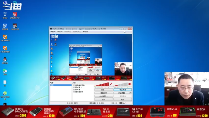
Task: Toggle the 显示器获取 source checkbox
Action: tap(74, 92)
